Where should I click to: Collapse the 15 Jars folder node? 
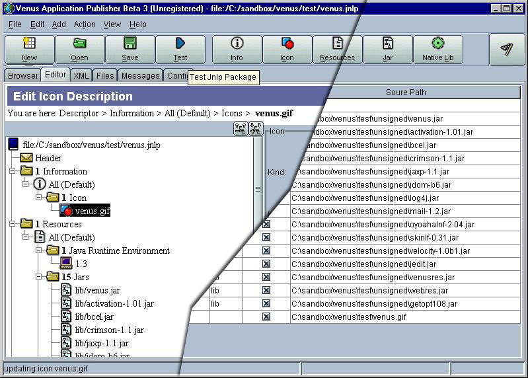point(40,277)
